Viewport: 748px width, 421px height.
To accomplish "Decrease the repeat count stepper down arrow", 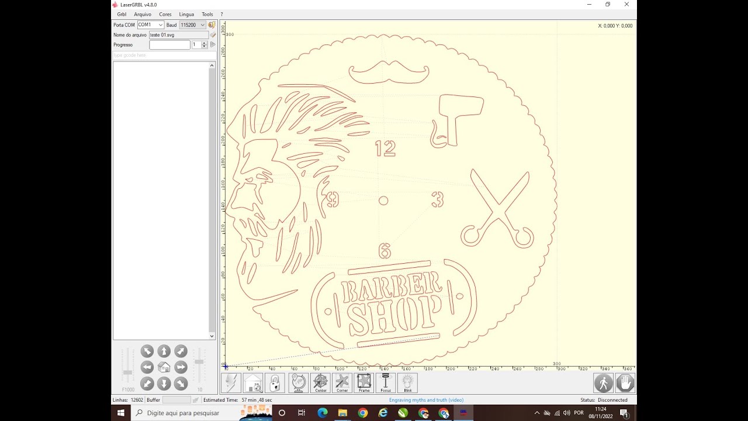I will (205, 46).
